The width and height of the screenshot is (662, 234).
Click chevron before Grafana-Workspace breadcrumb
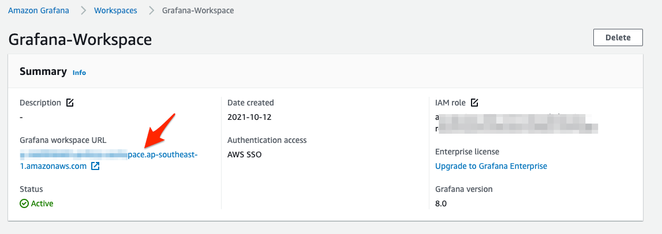tap(152, 10)
